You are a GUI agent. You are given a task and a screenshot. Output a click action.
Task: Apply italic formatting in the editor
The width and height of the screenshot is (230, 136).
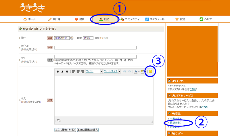(62, 71)
